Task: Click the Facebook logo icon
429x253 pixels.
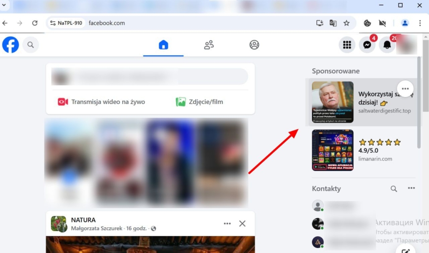Action: (10, 45)
